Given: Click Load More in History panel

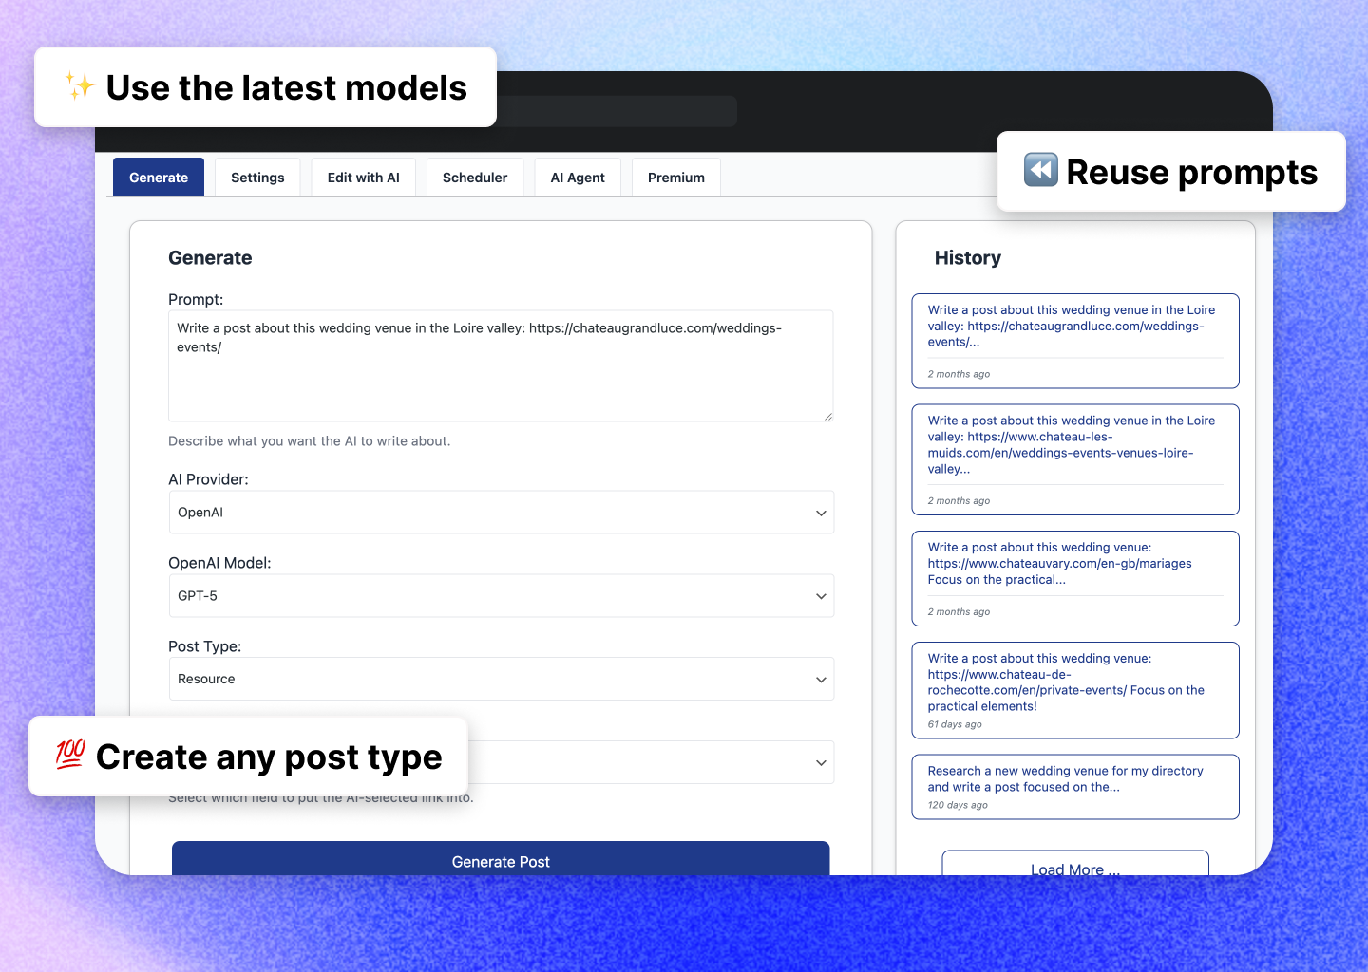Looking at the screenshot, I should (x=1074, y=865).
